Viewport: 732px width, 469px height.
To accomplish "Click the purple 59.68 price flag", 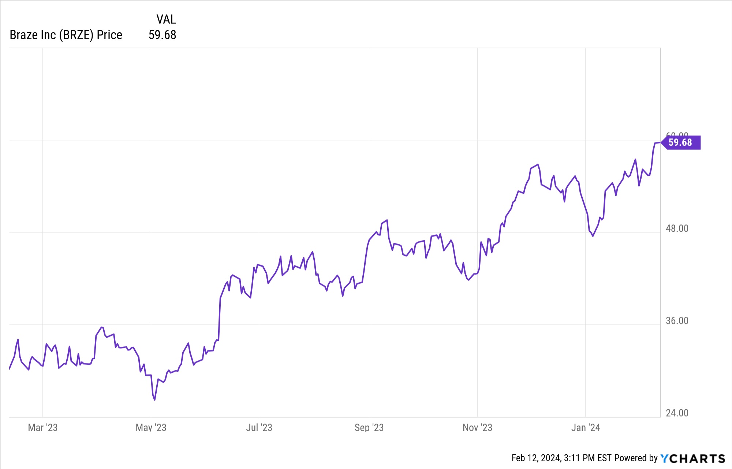I will [680, 142].
